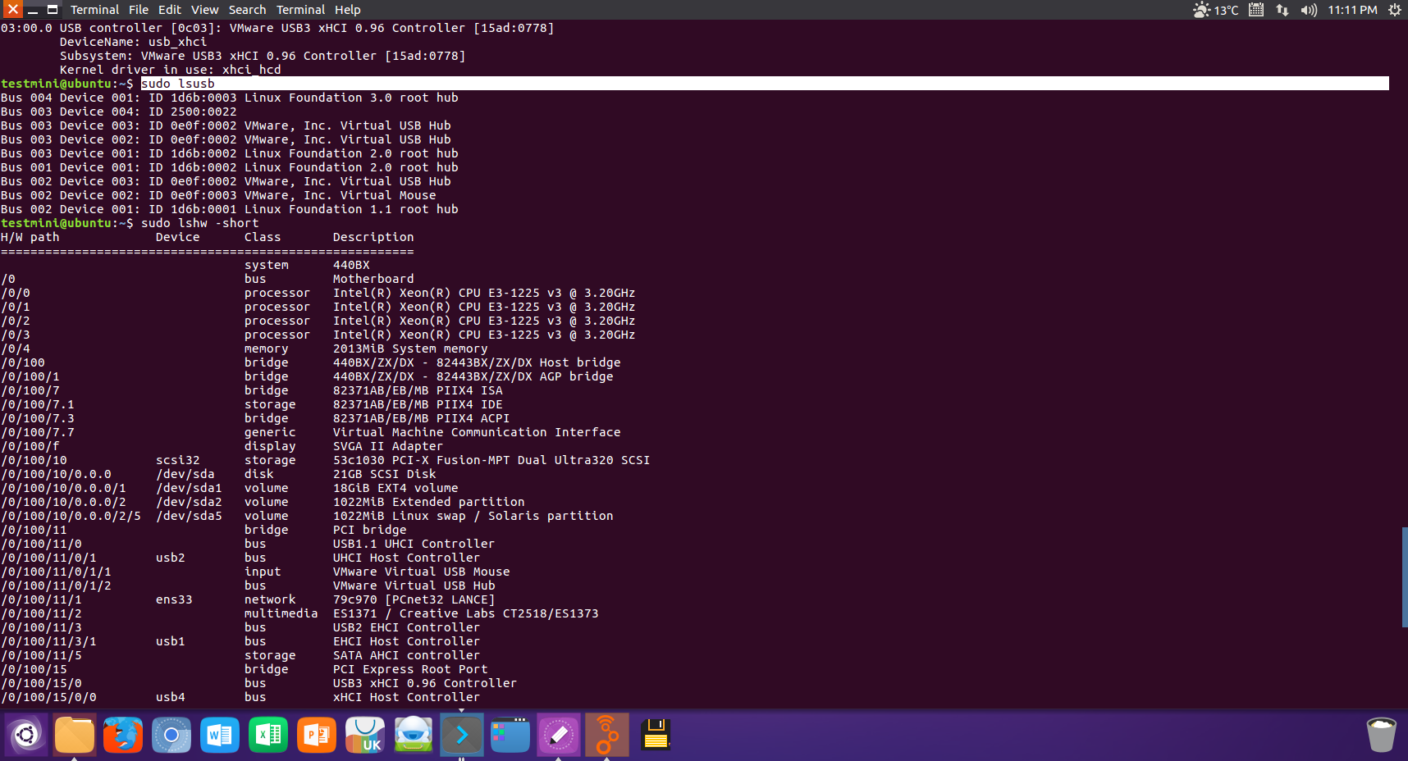Open the Help menu
1408x761 pixels.
[x=347, y=10]
